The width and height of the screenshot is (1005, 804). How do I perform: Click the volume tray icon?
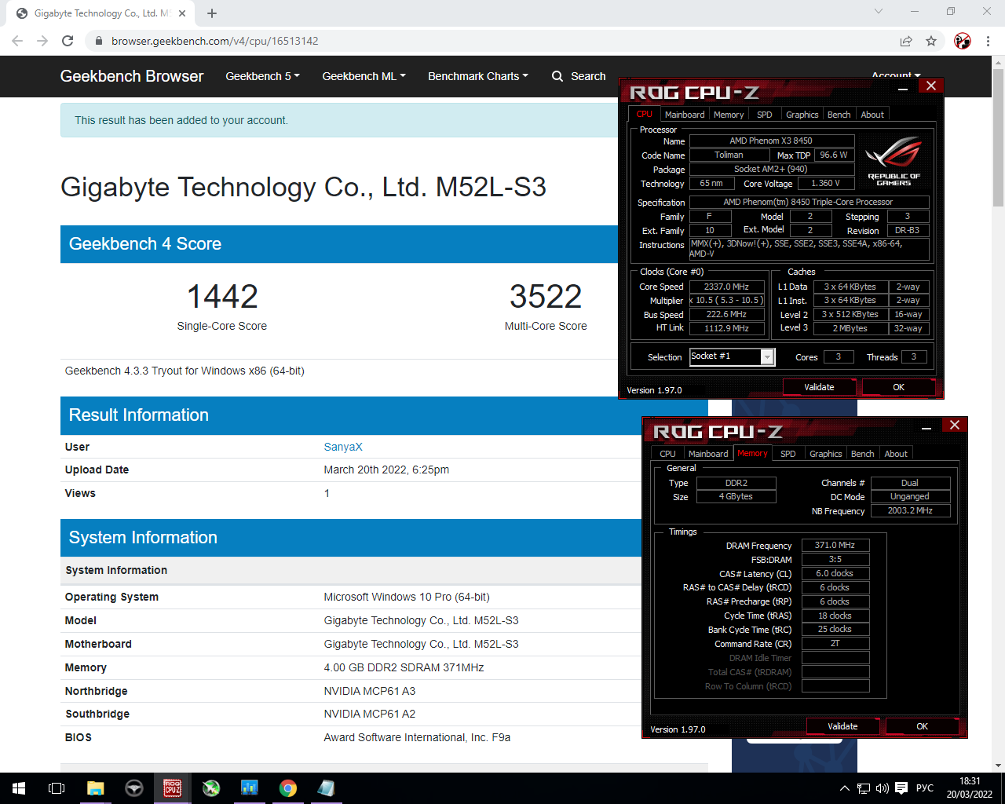coord(883,788)
